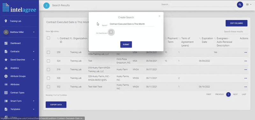Sort by Contract ID column arrows
255x120 pixels.
coord(58,38)
